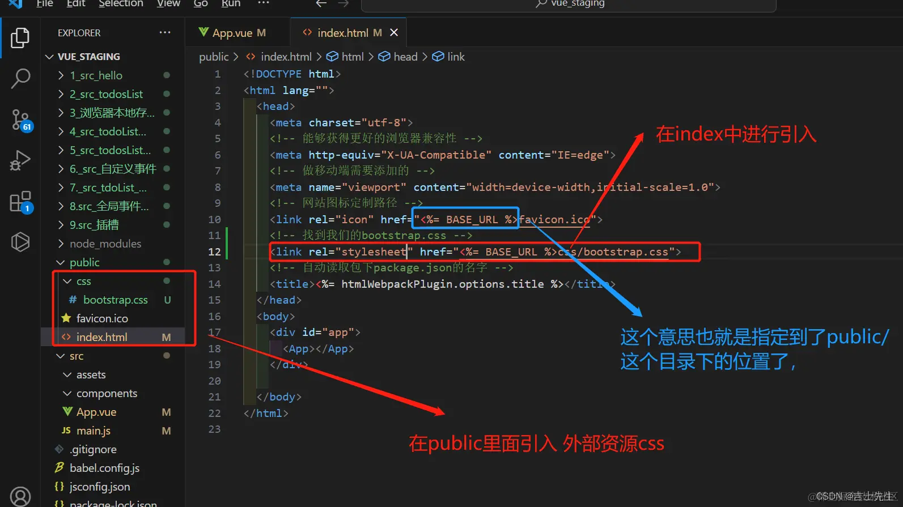903x507 pixels.
Task: Open the Search view icon
Action: tap(20, 79)
